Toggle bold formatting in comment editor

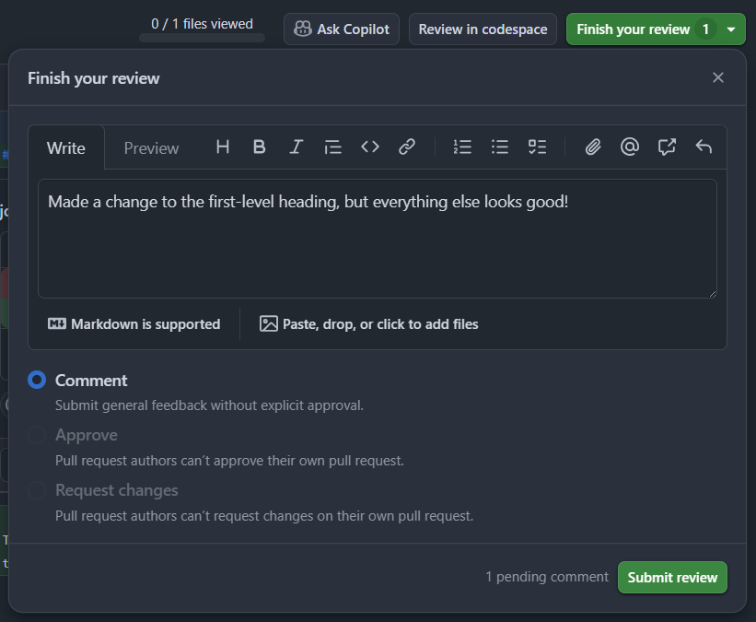(x=259, y=147)
